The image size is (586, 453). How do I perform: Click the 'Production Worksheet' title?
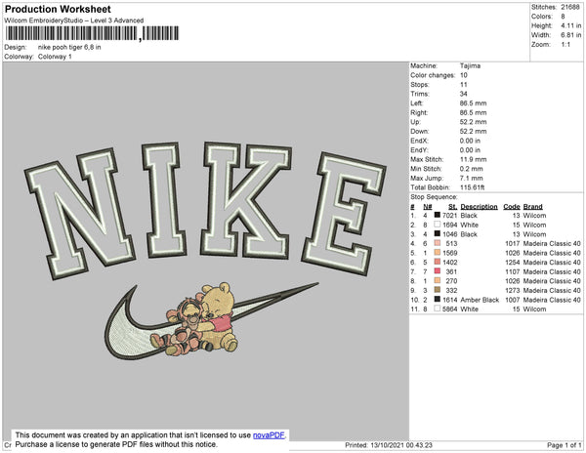tap(58, 10)
